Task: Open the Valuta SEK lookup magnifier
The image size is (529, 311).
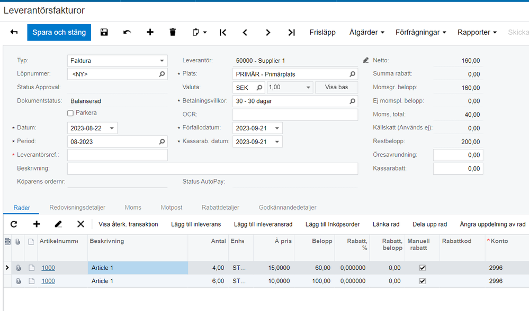Action: click(x=259, y=88)
